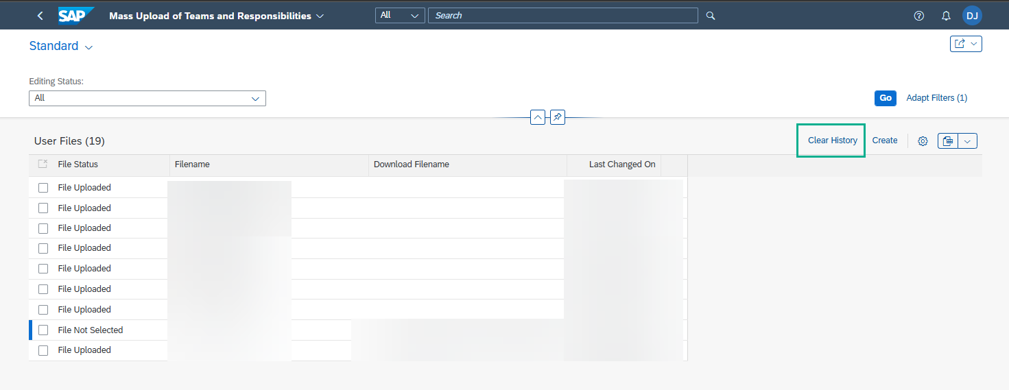Pin the filter header bar
Viewport: 1009px width, 390px height.
(x=558, y=117)
